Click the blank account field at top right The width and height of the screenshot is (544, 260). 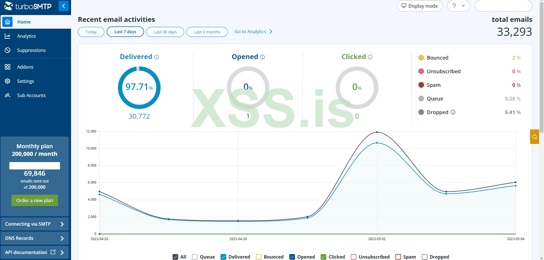pyautogui.click(x=504, y=6)
